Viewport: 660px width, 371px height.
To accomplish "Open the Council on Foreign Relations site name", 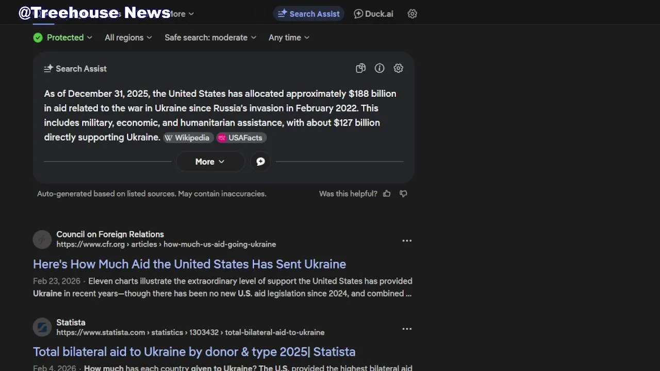I will pyautogui.click(x=110, y=234).
